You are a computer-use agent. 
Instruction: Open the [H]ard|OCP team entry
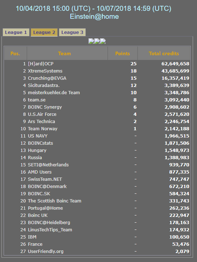pyautogui.click(x=41, y=64)
